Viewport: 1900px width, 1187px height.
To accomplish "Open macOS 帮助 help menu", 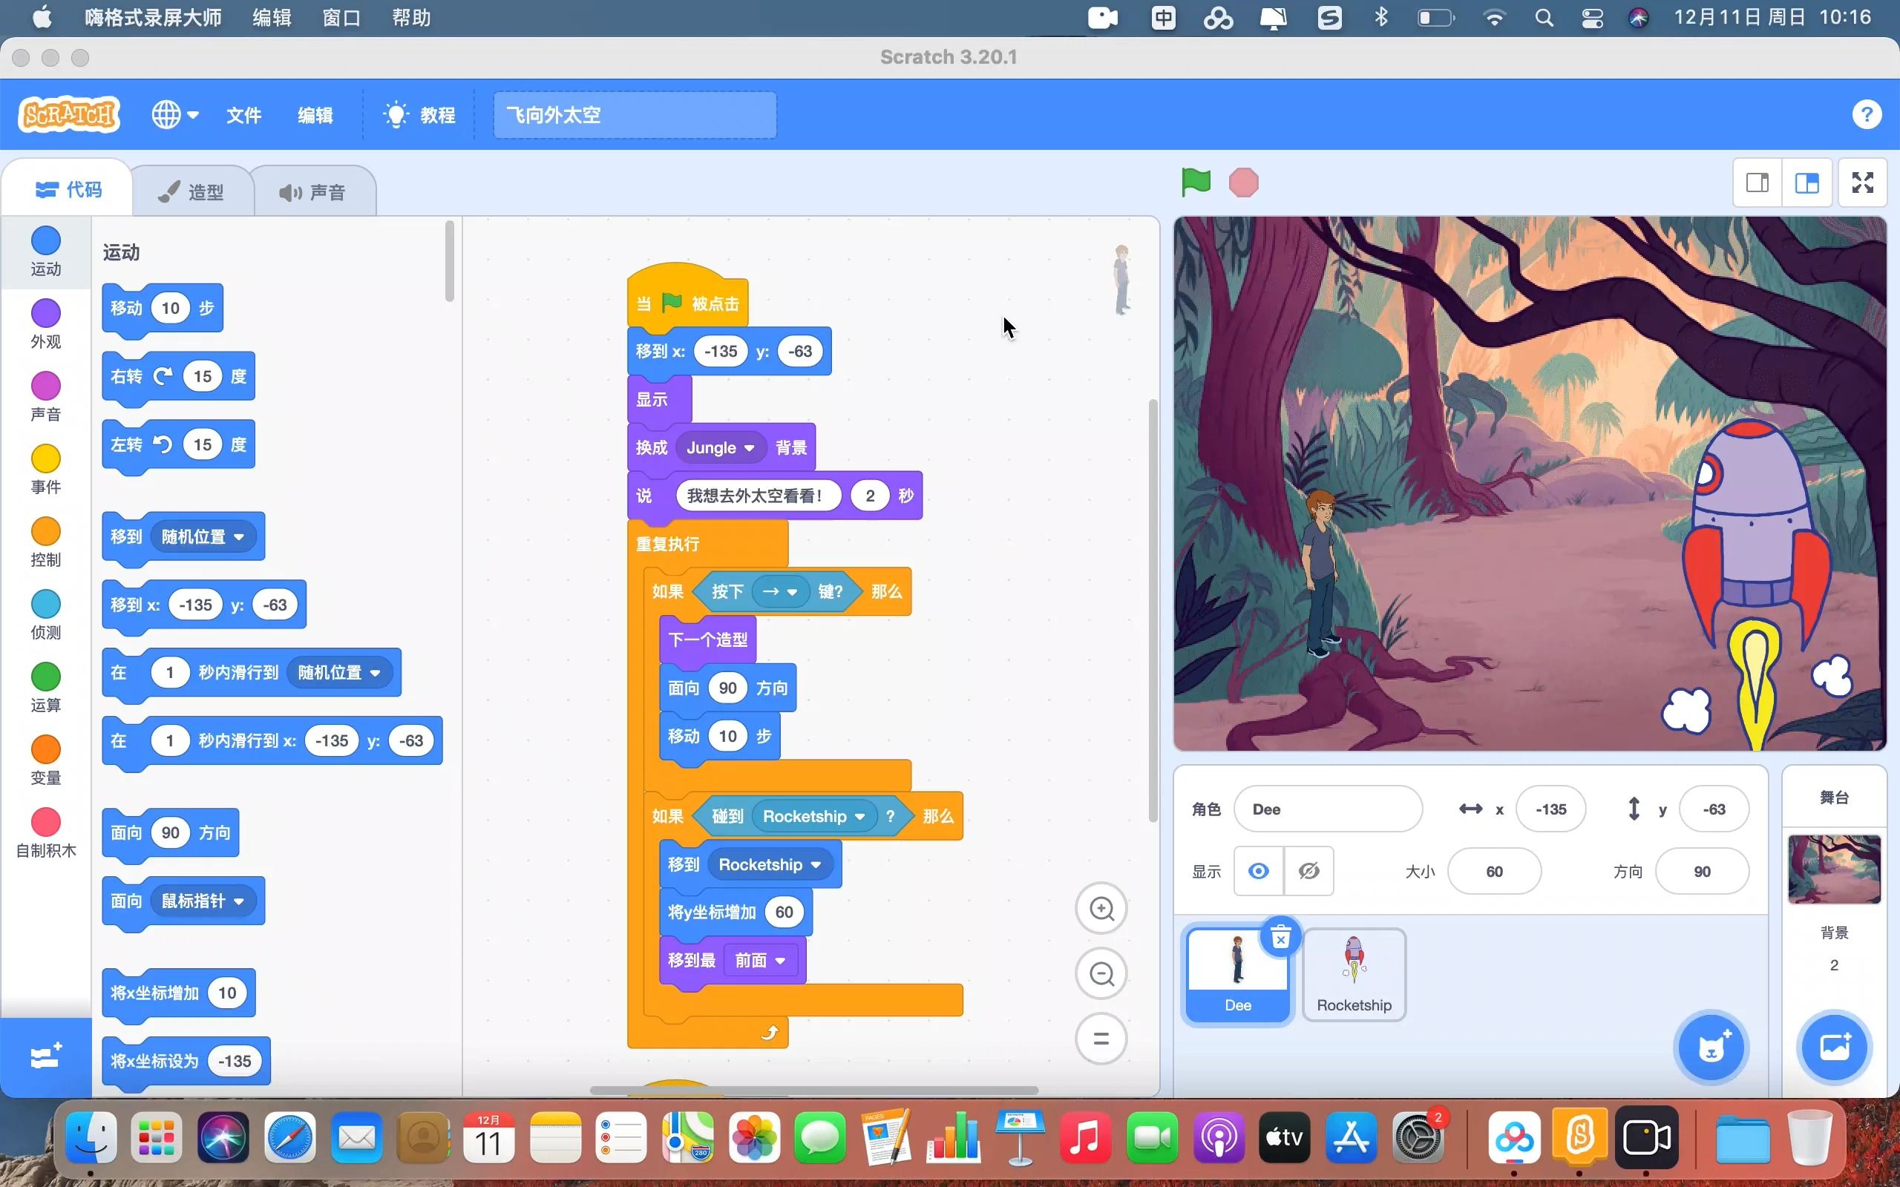I will 411,17.
